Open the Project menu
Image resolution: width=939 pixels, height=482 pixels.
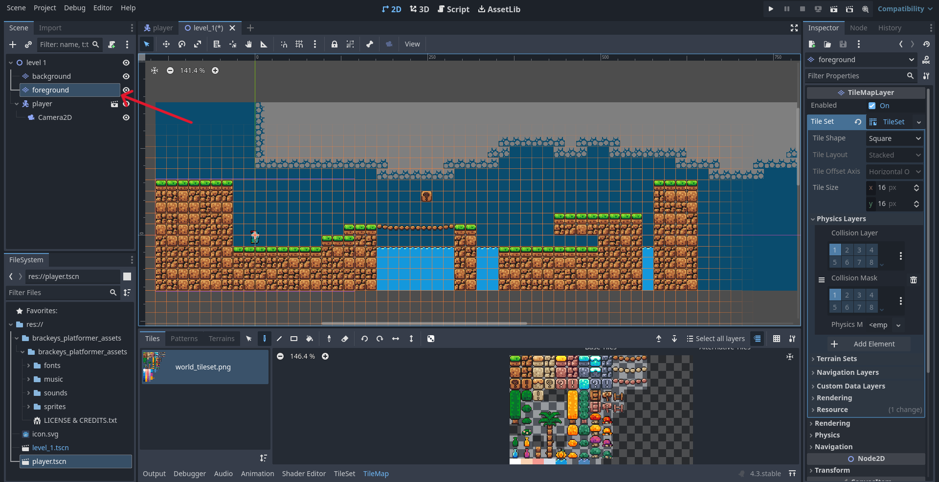[x=45, y=8]
